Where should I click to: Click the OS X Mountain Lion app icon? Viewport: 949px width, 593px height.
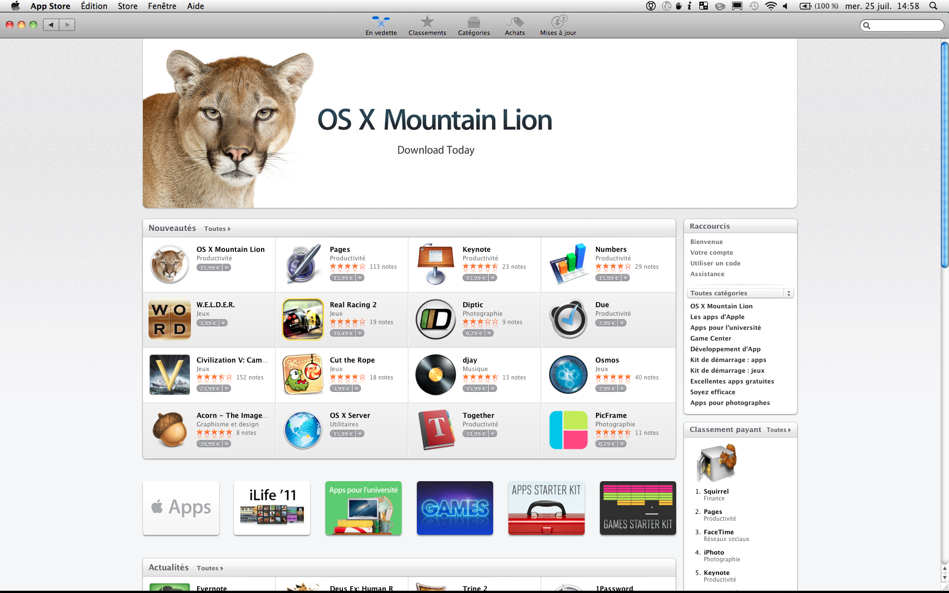pos(169,264)
